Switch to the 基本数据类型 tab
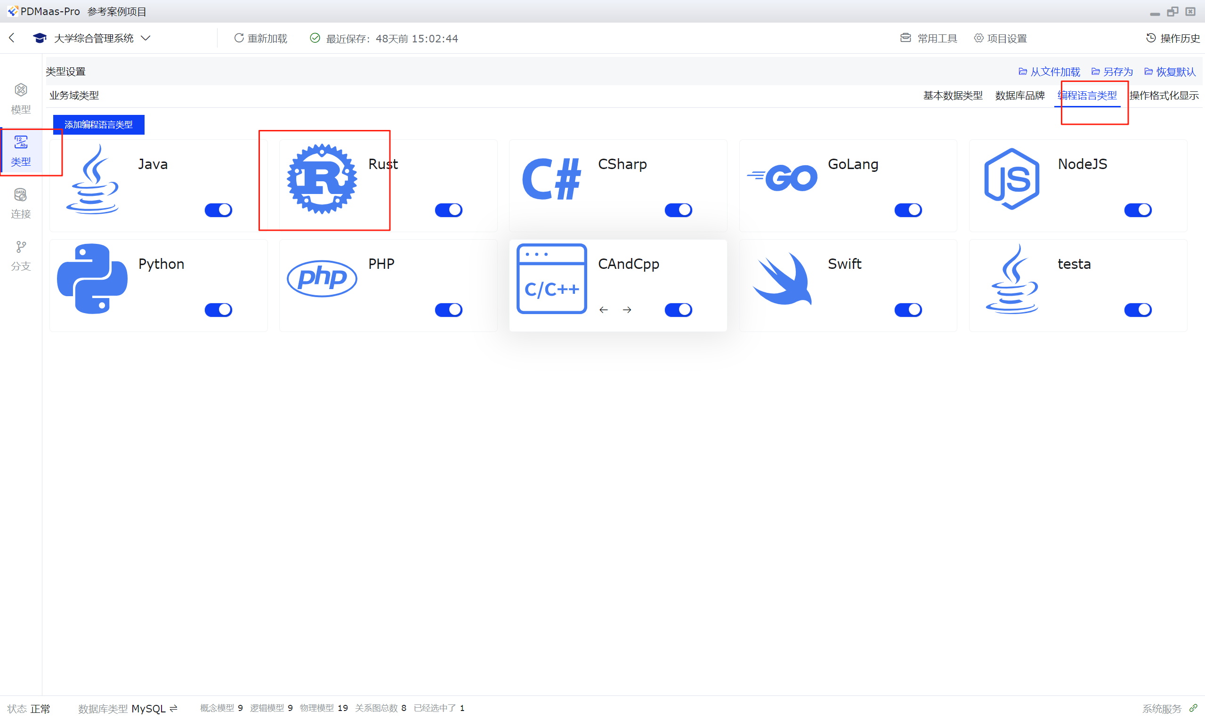The image size is (1205, 719). coord(953,96)
